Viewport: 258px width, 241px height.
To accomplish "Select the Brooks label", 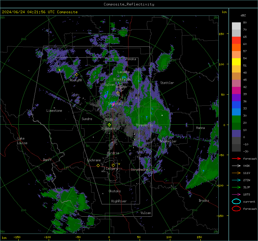I will click(x=204, y=201).
